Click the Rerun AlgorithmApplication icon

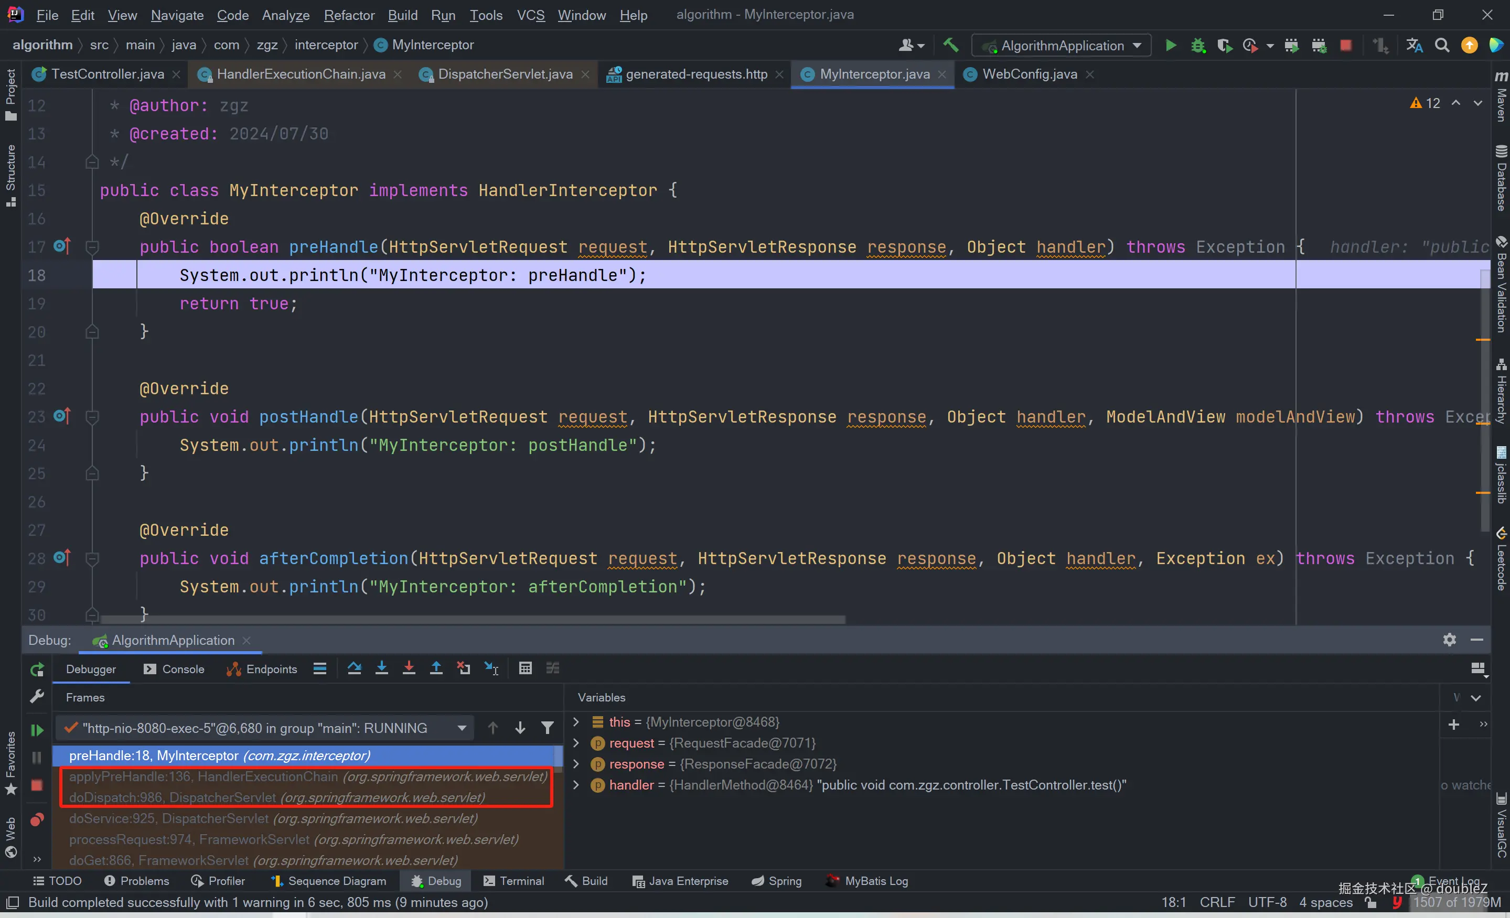point(37,669)
